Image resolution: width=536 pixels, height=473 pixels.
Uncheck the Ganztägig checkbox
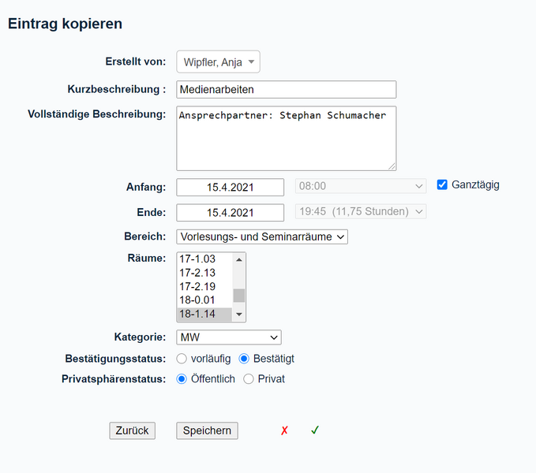point(443,185)
